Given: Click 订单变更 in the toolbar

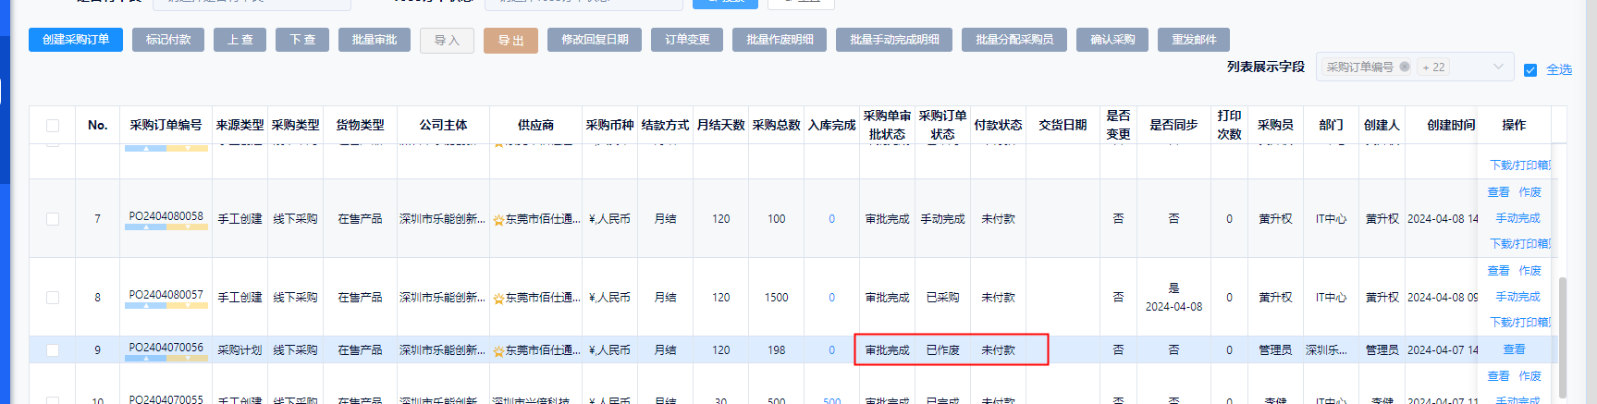Looking at the screenshot, I should tap(687, 40).
